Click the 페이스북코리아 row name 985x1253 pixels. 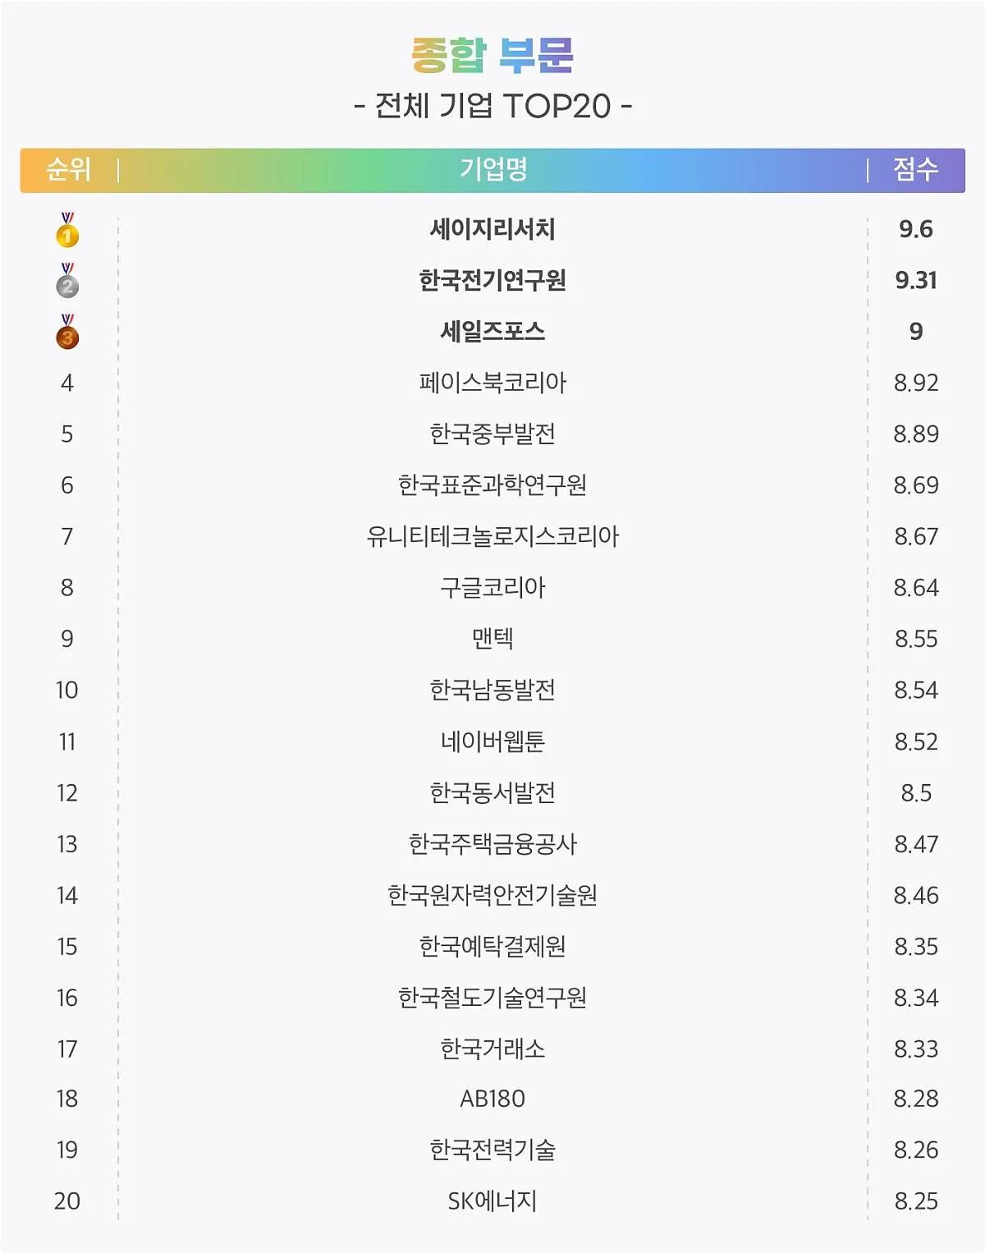pos(492,383)
